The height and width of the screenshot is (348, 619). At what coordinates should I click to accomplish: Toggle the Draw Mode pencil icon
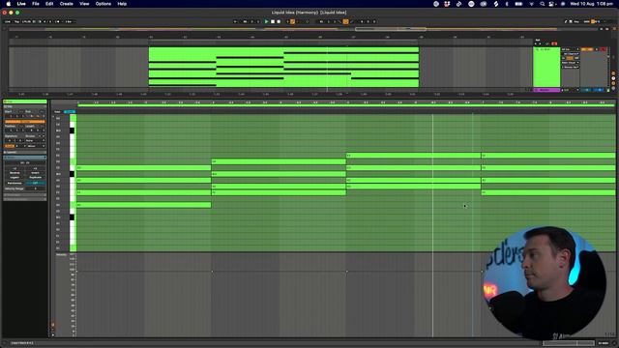click(x=566, y=21)
